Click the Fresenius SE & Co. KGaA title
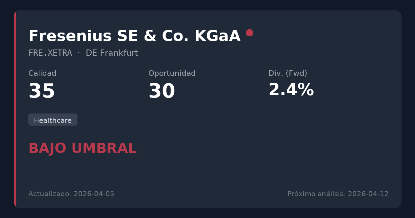Image resolution: width=415 pixels, height=218 pixels. pyautogui.click(x=134, y=36)
